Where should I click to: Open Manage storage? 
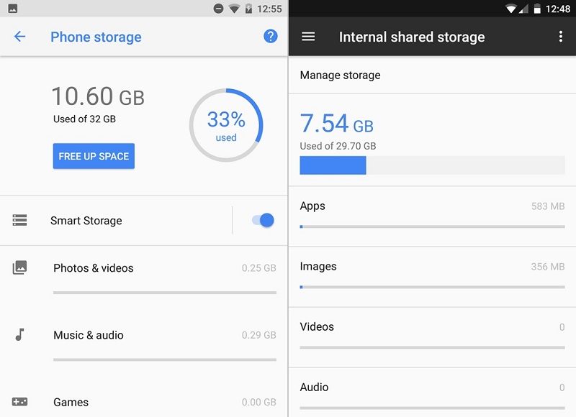pos(340,75)
